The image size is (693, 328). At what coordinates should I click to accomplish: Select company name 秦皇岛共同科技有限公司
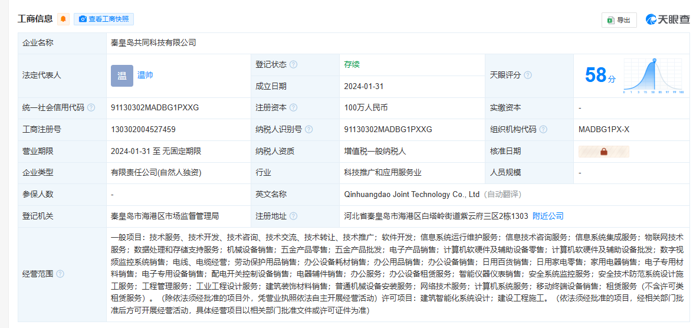click(x=153, y=43)
